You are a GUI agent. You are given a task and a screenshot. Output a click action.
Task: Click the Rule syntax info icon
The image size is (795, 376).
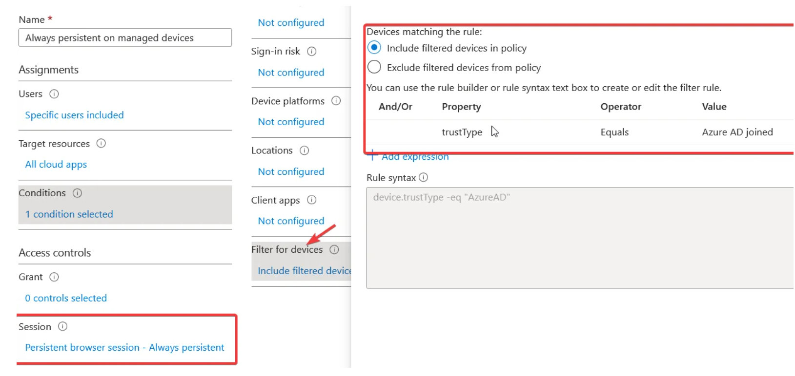click(424, 178)
